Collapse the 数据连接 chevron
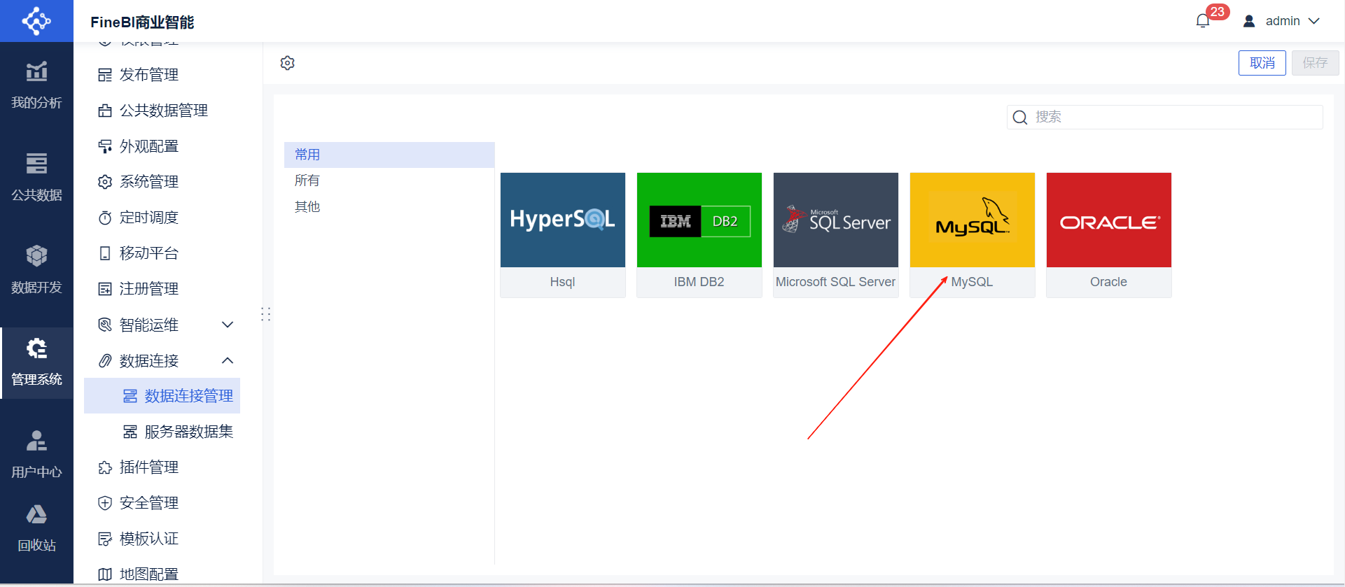The height and width of the screenshot is (587, 1345). pyautogui.click(x=228, y=360)
